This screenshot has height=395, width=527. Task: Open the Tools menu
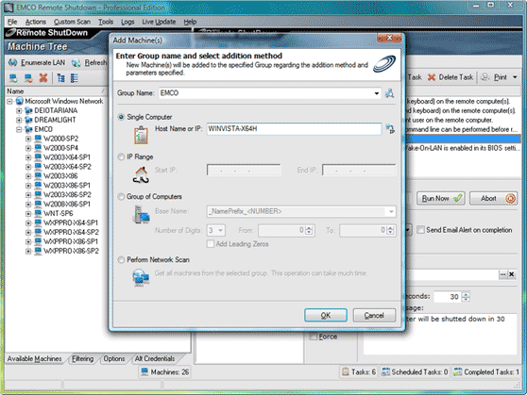tap(106, 22)
